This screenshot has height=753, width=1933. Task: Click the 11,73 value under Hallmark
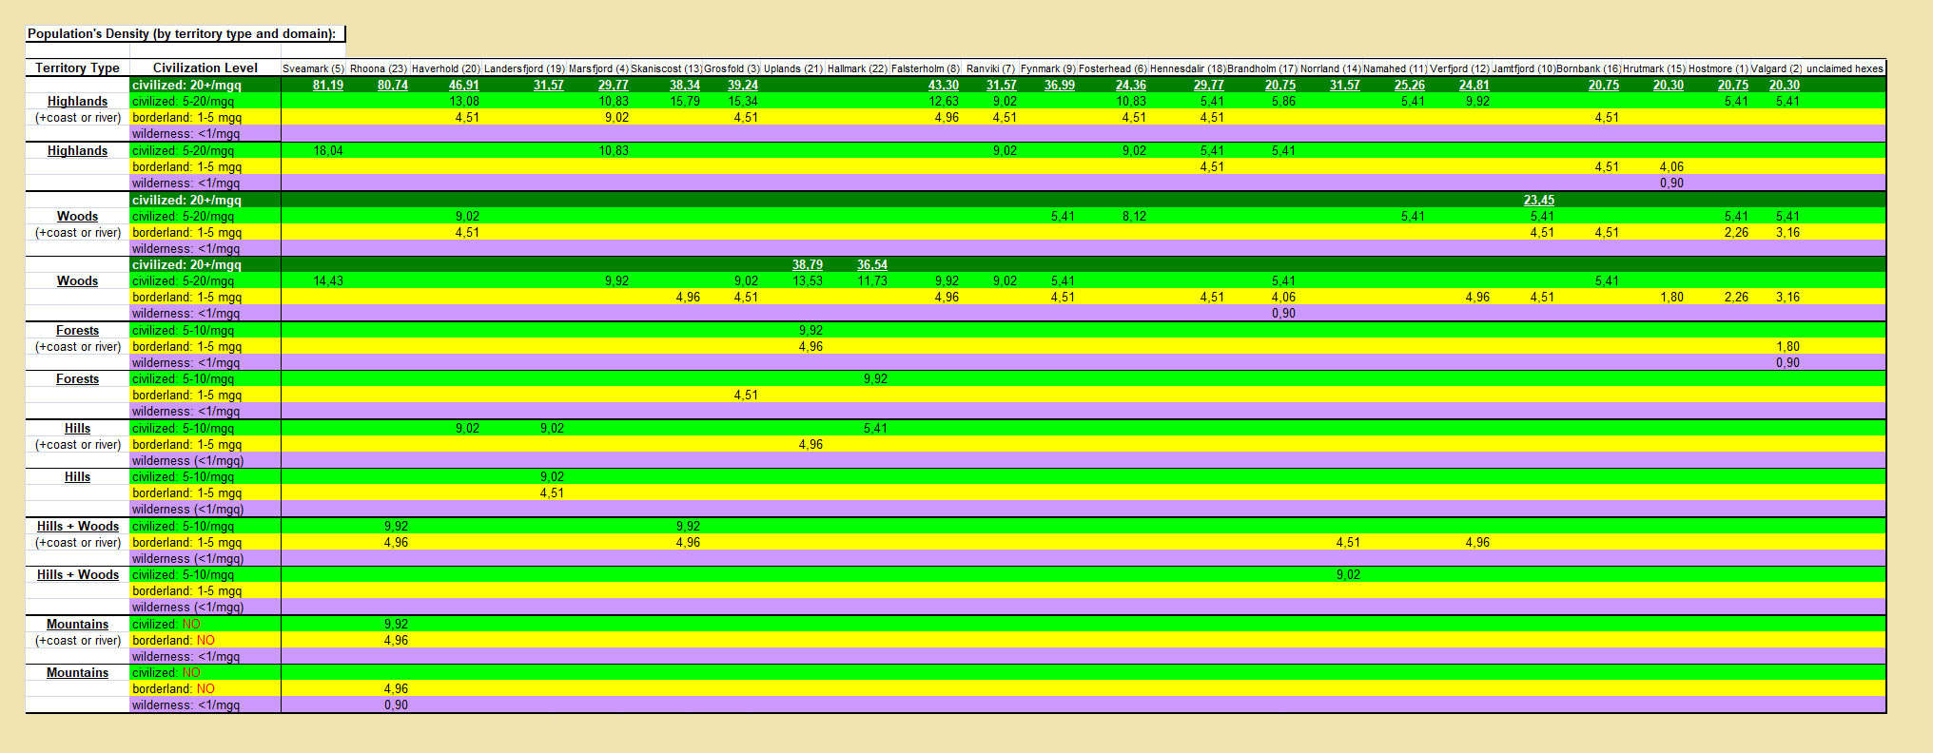872,280
